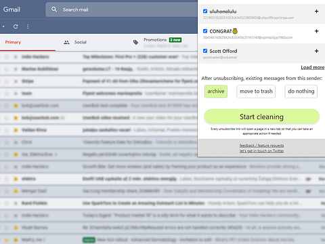Switch to the Social tab
This screenshot has width=325, height=244.
(81, 42)
